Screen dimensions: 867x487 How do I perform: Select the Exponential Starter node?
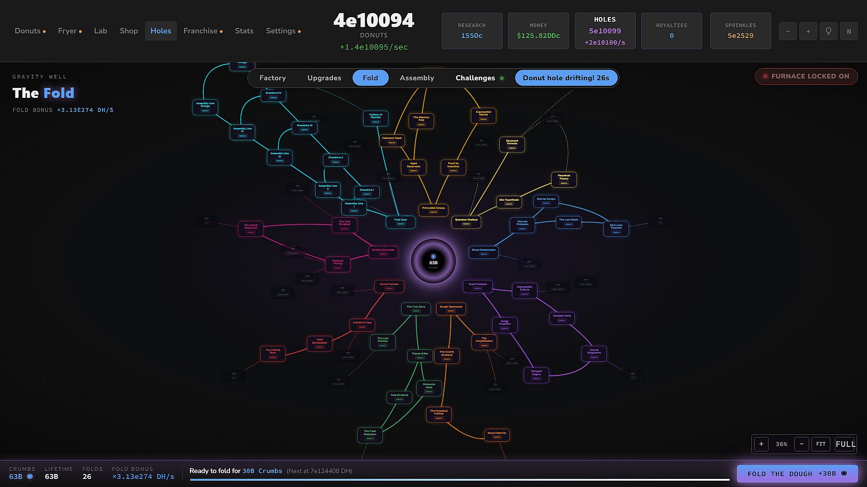(x=483, y=115)
